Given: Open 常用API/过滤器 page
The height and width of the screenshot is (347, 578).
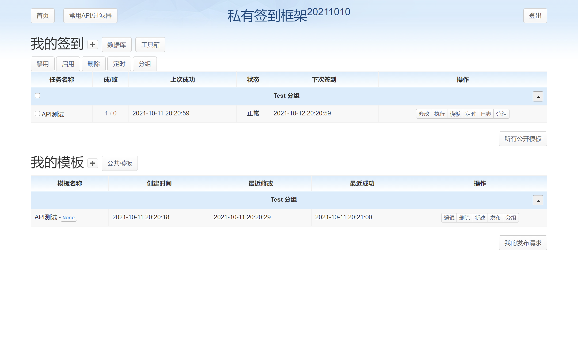Looking at the screenshot, I should click(x=90, y=16).
